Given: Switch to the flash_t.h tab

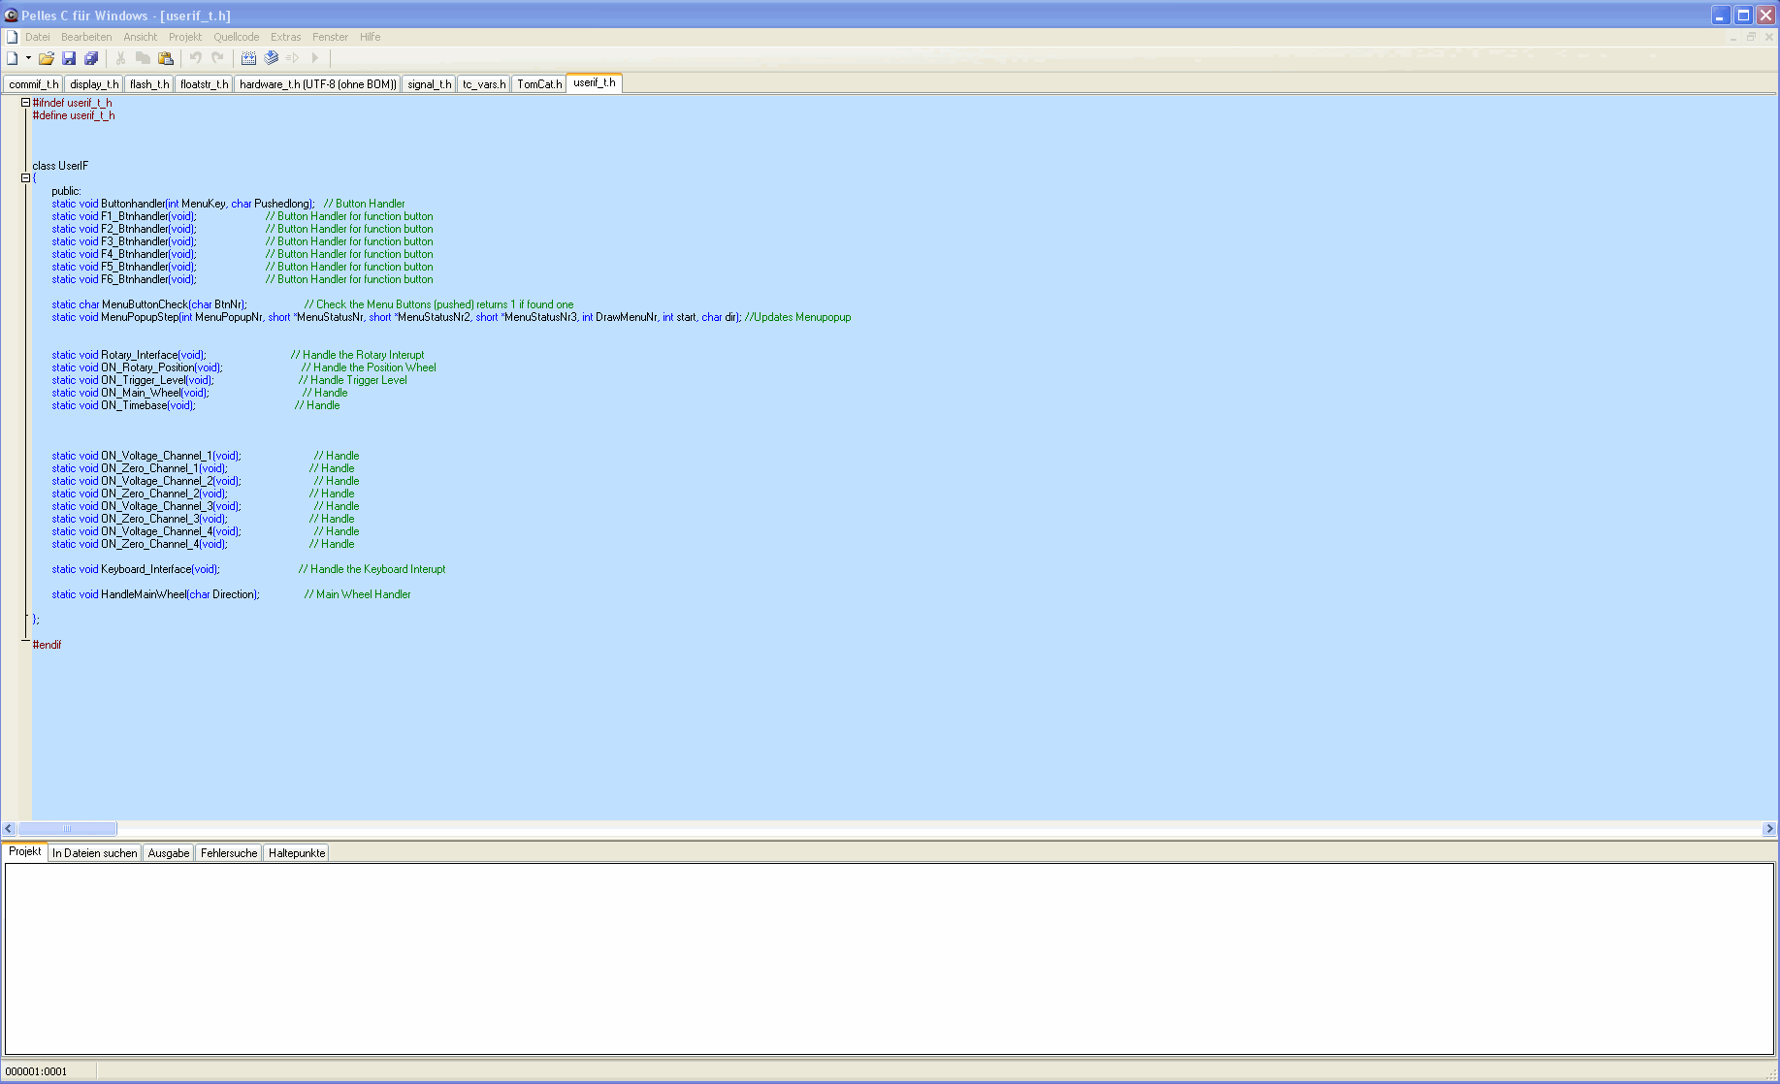Looking at the screenshot, I should (149, 84).
